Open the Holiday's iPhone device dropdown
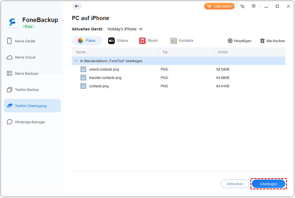295x198 pixels. [x=125, y=29]
